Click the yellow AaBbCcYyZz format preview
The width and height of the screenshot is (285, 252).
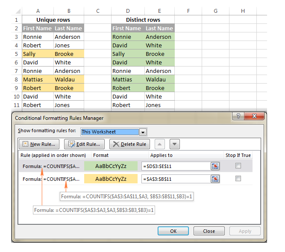(111, 179)
